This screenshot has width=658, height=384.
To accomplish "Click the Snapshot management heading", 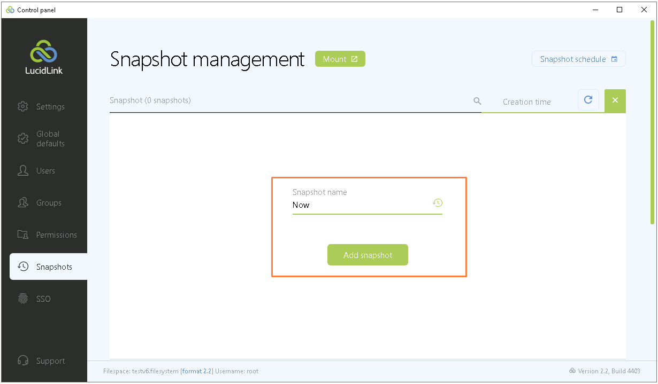I will coord(208,59).
